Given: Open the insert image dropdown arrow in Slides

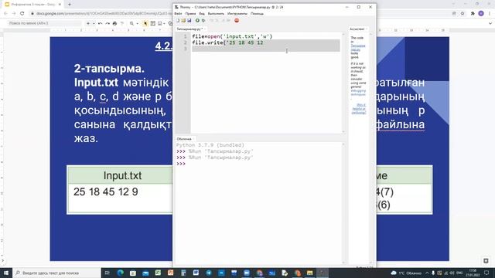Looking at the screenshot, I should coord(164,23).
